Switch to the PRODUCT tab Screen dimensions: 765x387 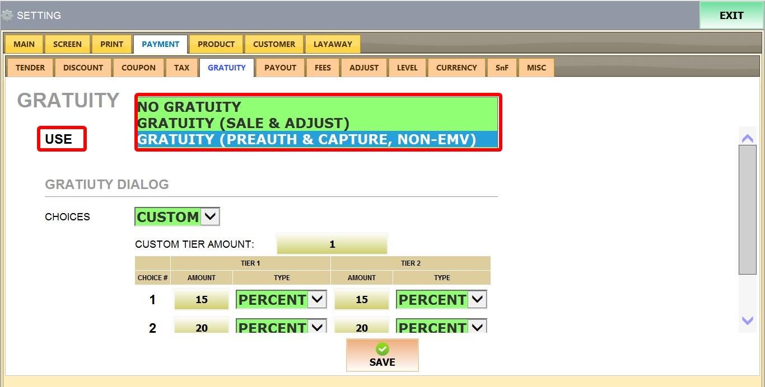tap(216, 44)
